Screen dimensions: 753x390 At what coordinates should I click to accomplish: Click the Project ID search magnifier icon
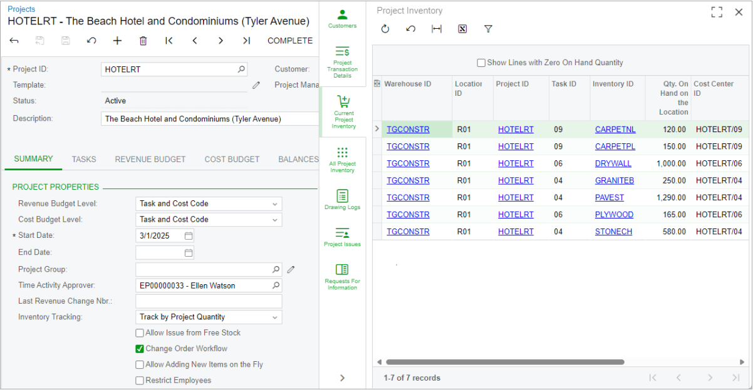coord(242,69)
